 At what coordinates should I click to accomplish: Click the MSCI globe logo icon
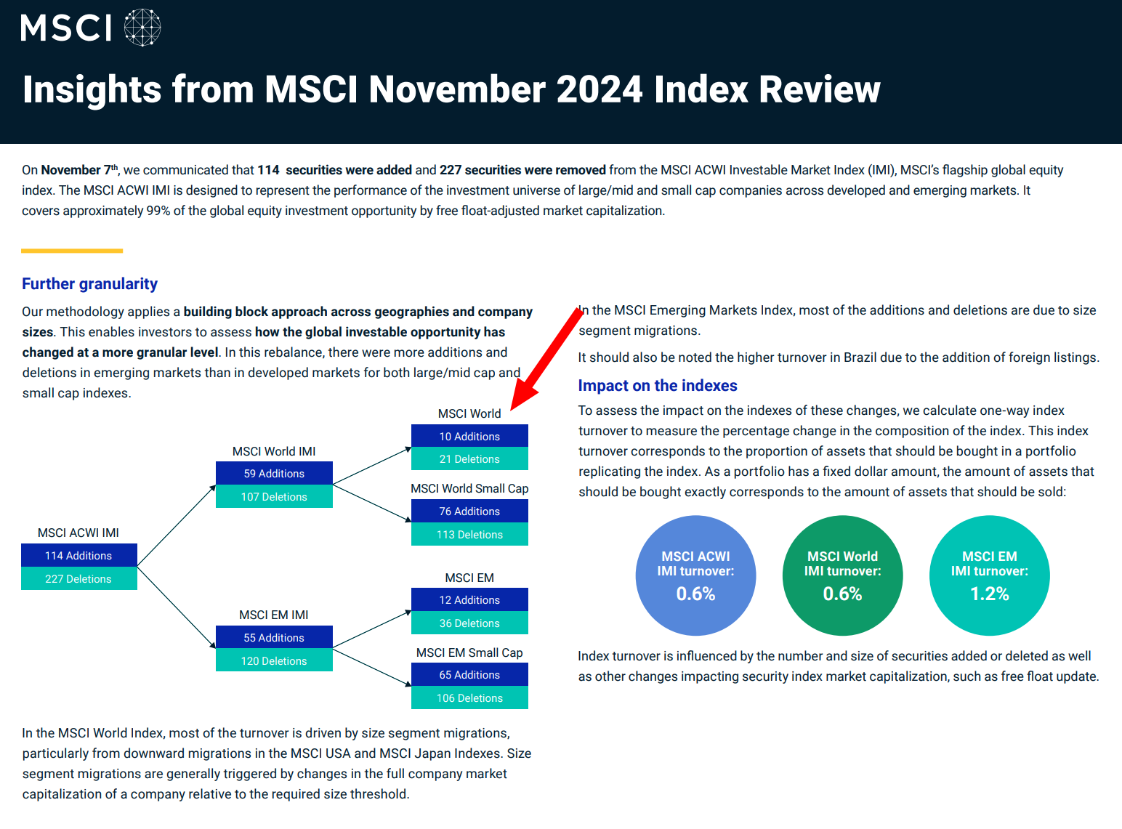coord(142,28)
